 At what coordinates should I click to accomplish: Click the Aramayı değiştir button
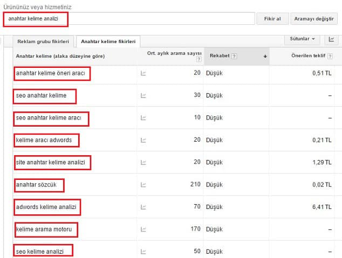click(x=314, y=19)
